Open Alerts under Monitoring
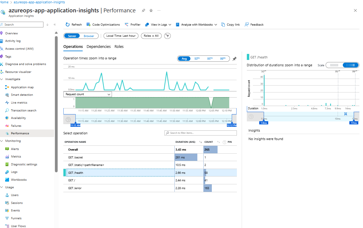Image resolution: width=363 pixels, height=228 pixels. point(15,149)
